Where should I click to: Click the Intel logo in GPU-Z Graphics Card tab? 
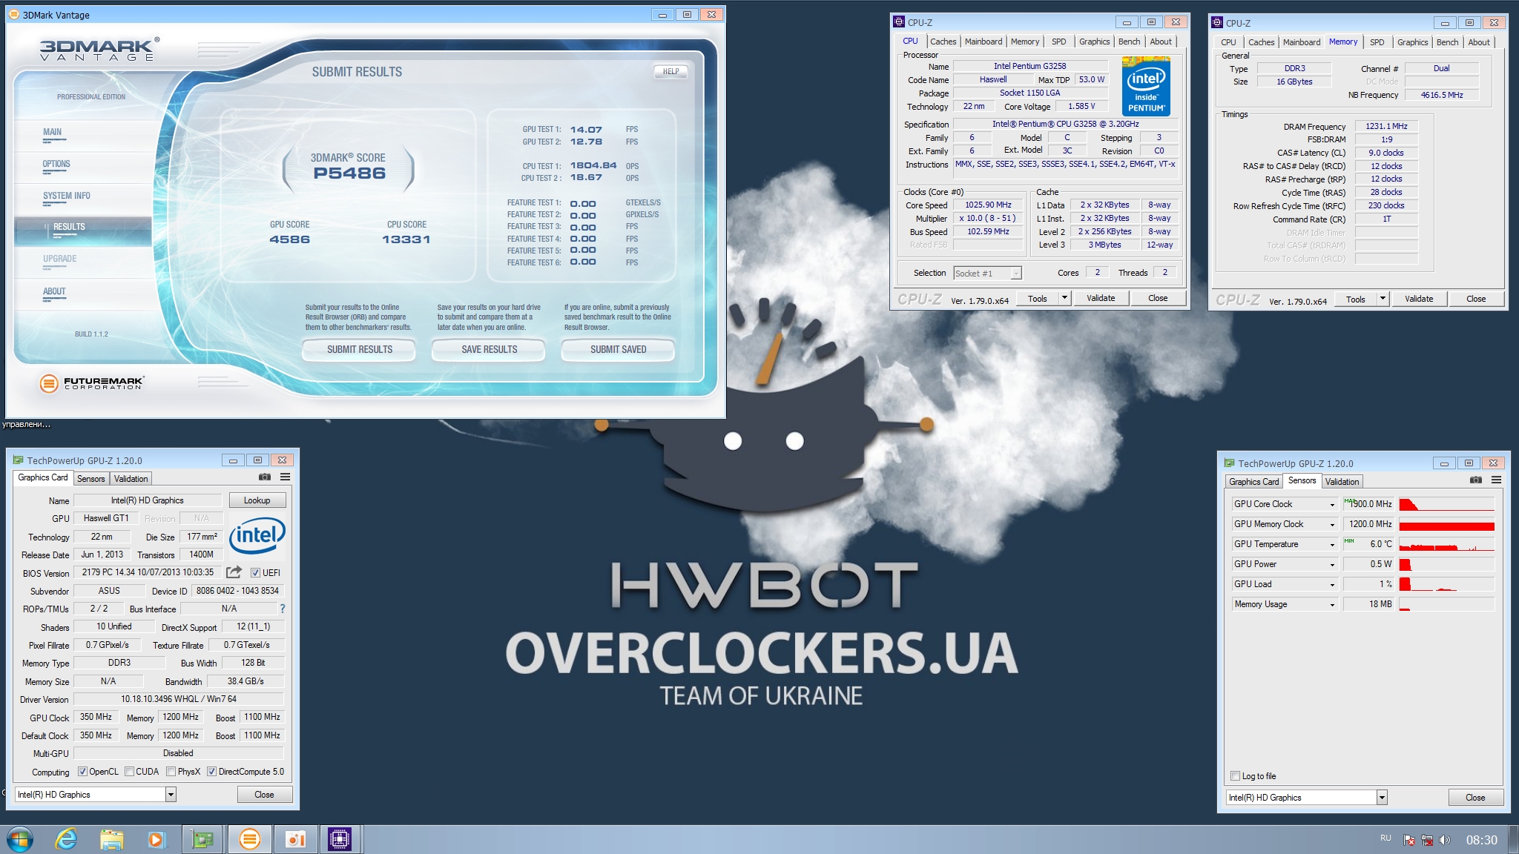click(257, 535)
